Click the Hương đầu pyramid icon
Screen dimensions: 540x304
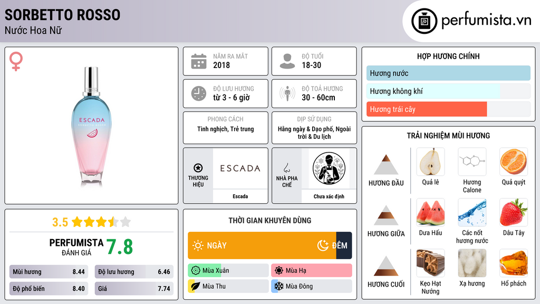click(386, 165)
